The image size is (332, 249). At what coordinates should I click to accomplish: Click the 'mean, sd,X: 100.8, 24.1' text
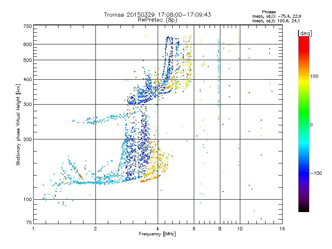click(276, 21)
